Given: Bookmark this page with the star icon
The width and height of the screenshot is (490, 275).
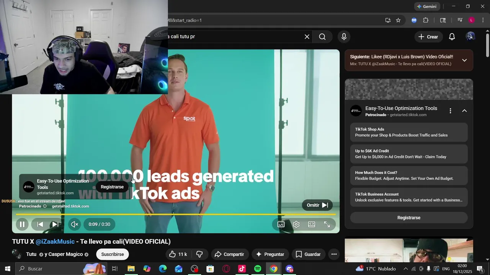Looking at the screenshot, I should click(398, 20).
